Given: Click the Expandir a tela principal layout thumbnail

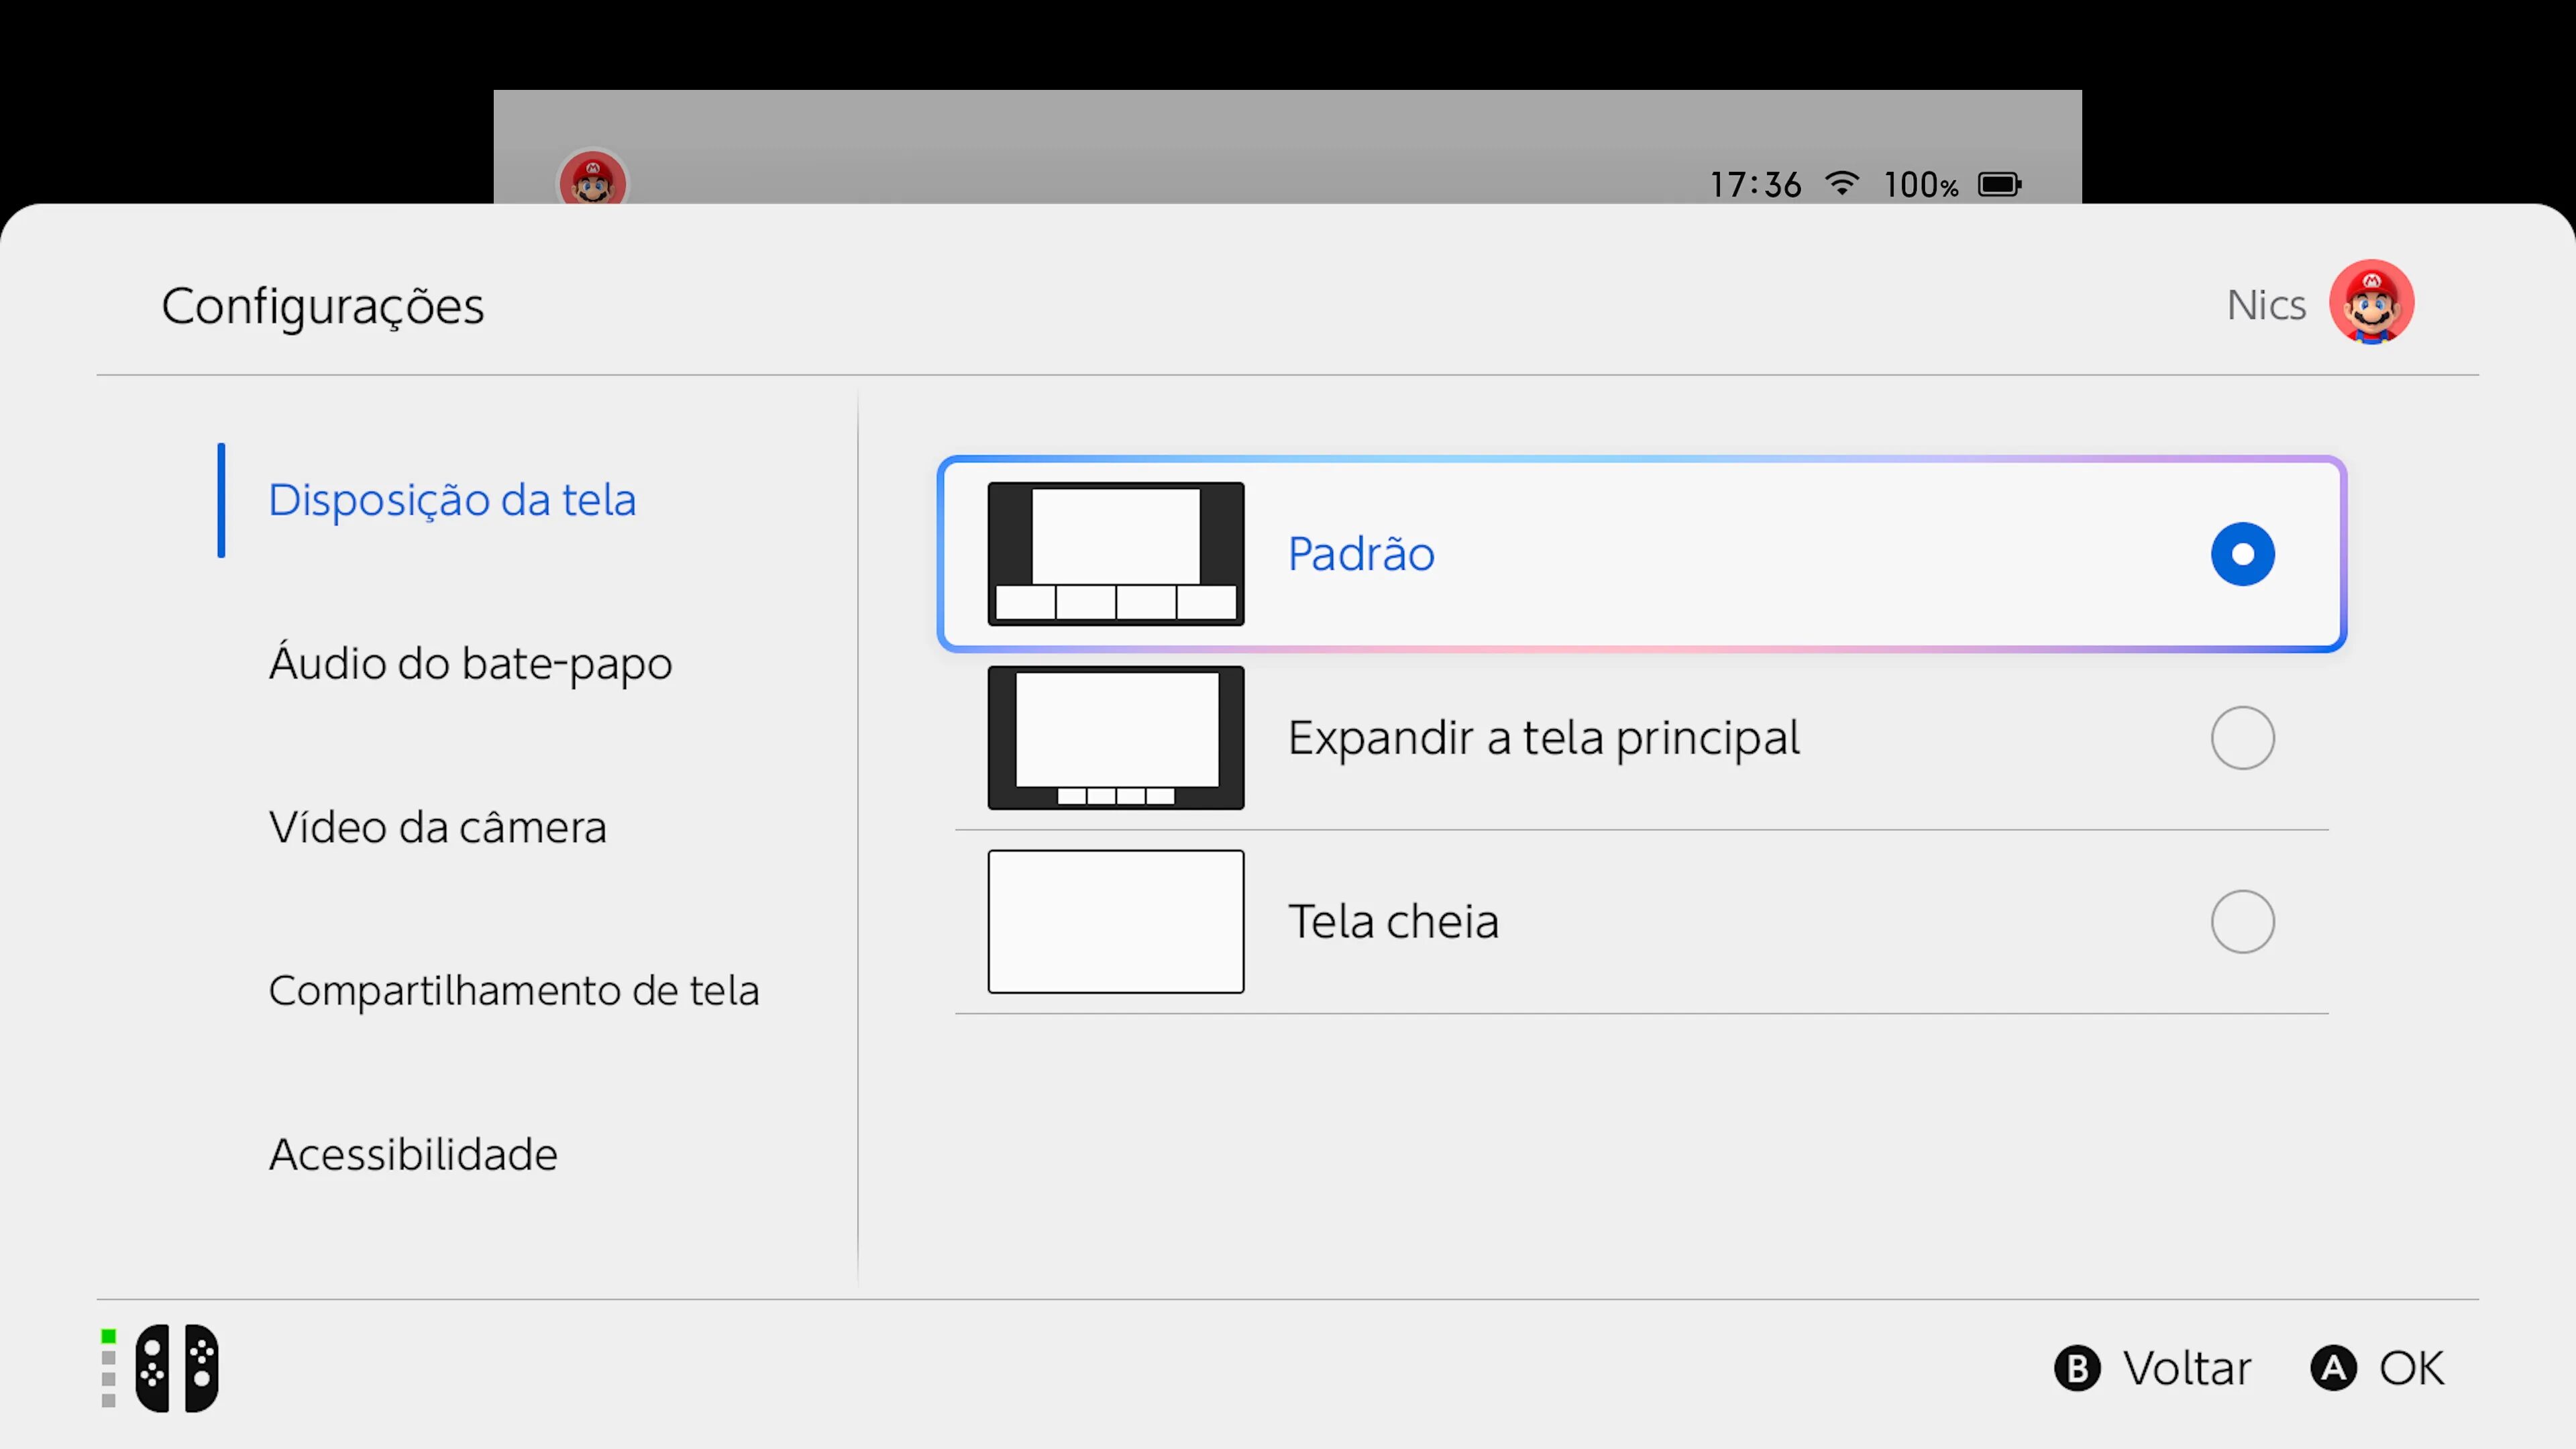Looking at the screenshot, I should click(1116, 738).
